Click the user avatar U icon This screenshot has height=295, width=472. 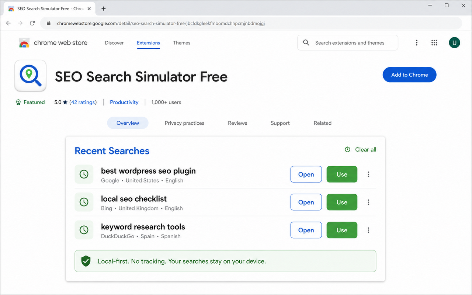(454, 43)
